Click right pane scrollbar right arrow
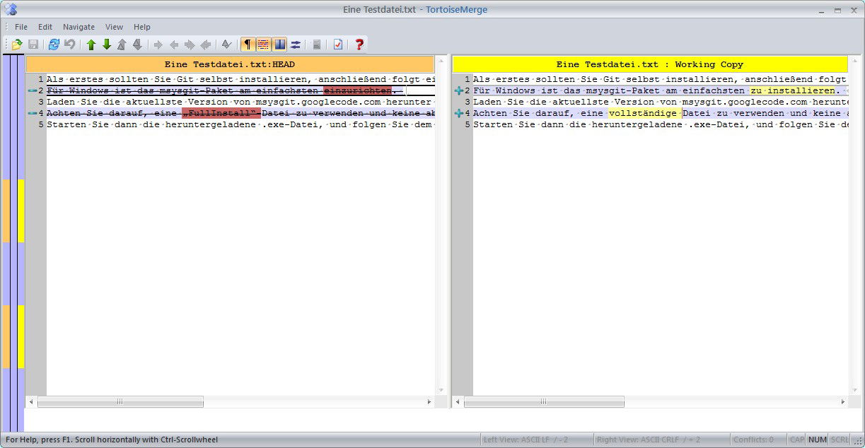This screenshot has width=865, height=448. 842,401
